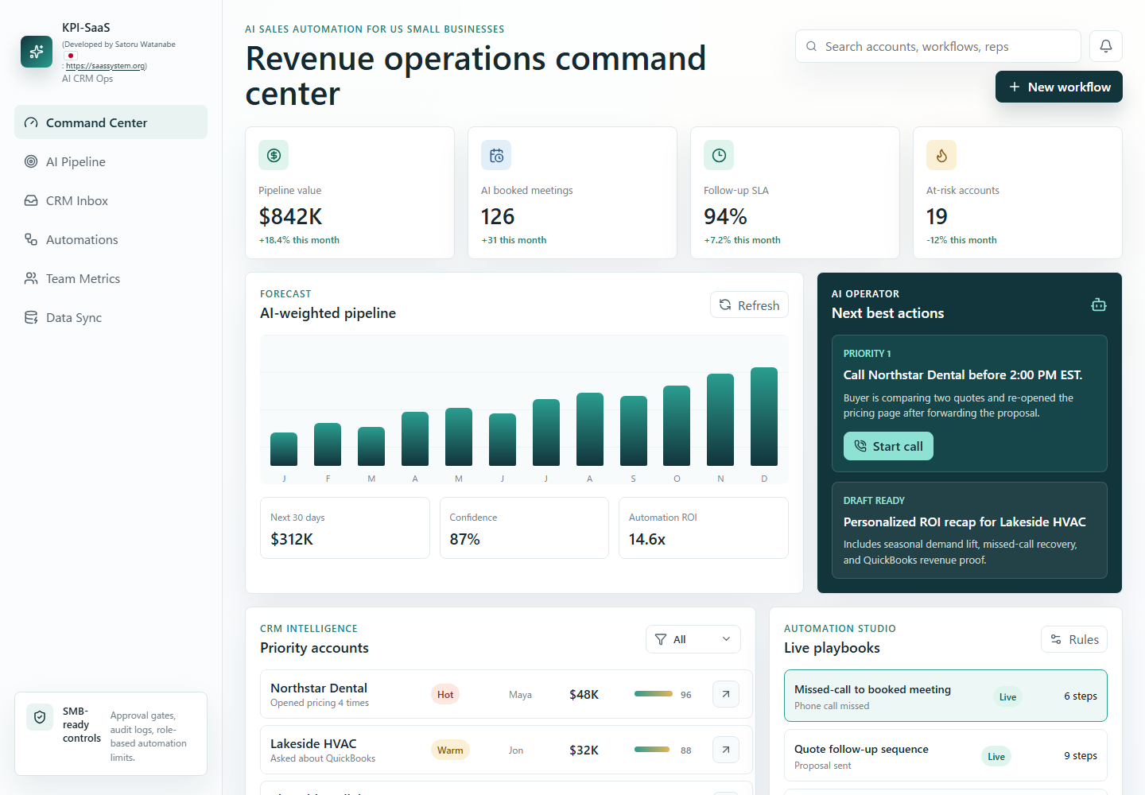Viewport: 1145px width, 795px height.
Task: Select Missed-call to booked meeting playbook
Action: pos(945,696)
